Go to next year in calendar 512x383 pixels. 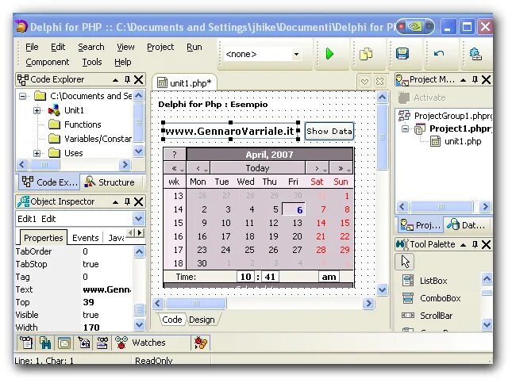(341, 168)
